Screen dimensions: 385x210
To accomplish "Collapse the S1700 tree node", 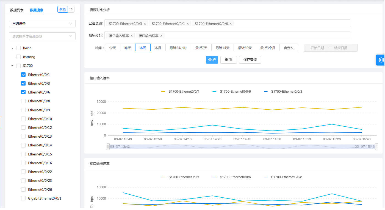I will [12, 66].
